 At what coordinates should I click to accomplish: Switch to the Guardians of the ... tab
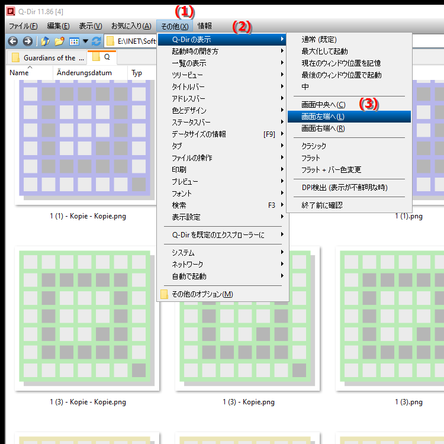48,58
